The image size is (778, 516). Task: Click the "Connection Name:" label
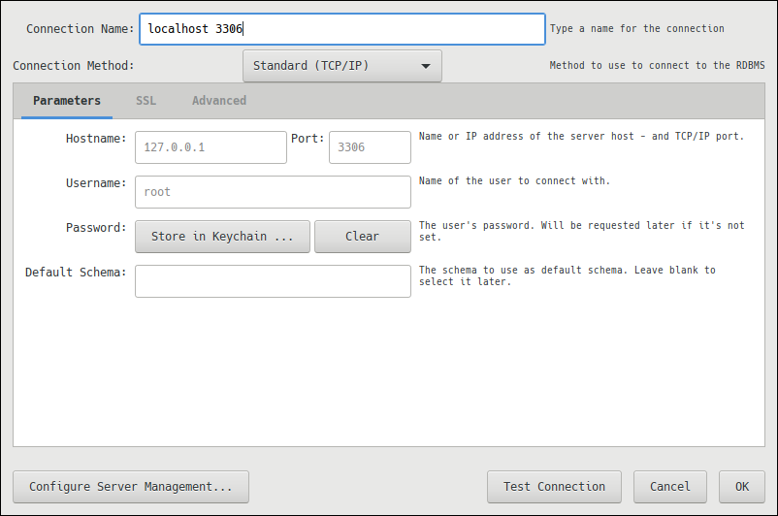pyautogui.click(x=81, y=29)
